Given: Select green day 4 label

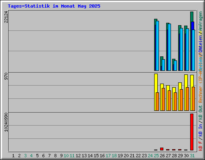Looking at the screenshot, I should 31,156.
